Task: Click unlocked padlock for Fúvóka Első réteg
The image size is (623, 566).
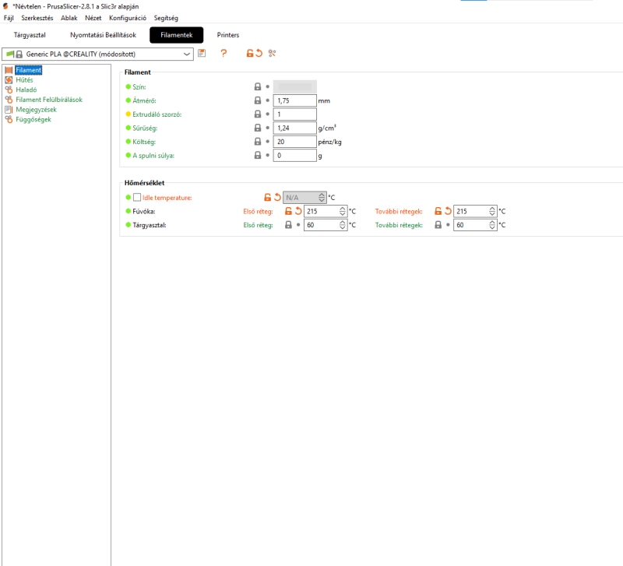Action: point(288,211)
